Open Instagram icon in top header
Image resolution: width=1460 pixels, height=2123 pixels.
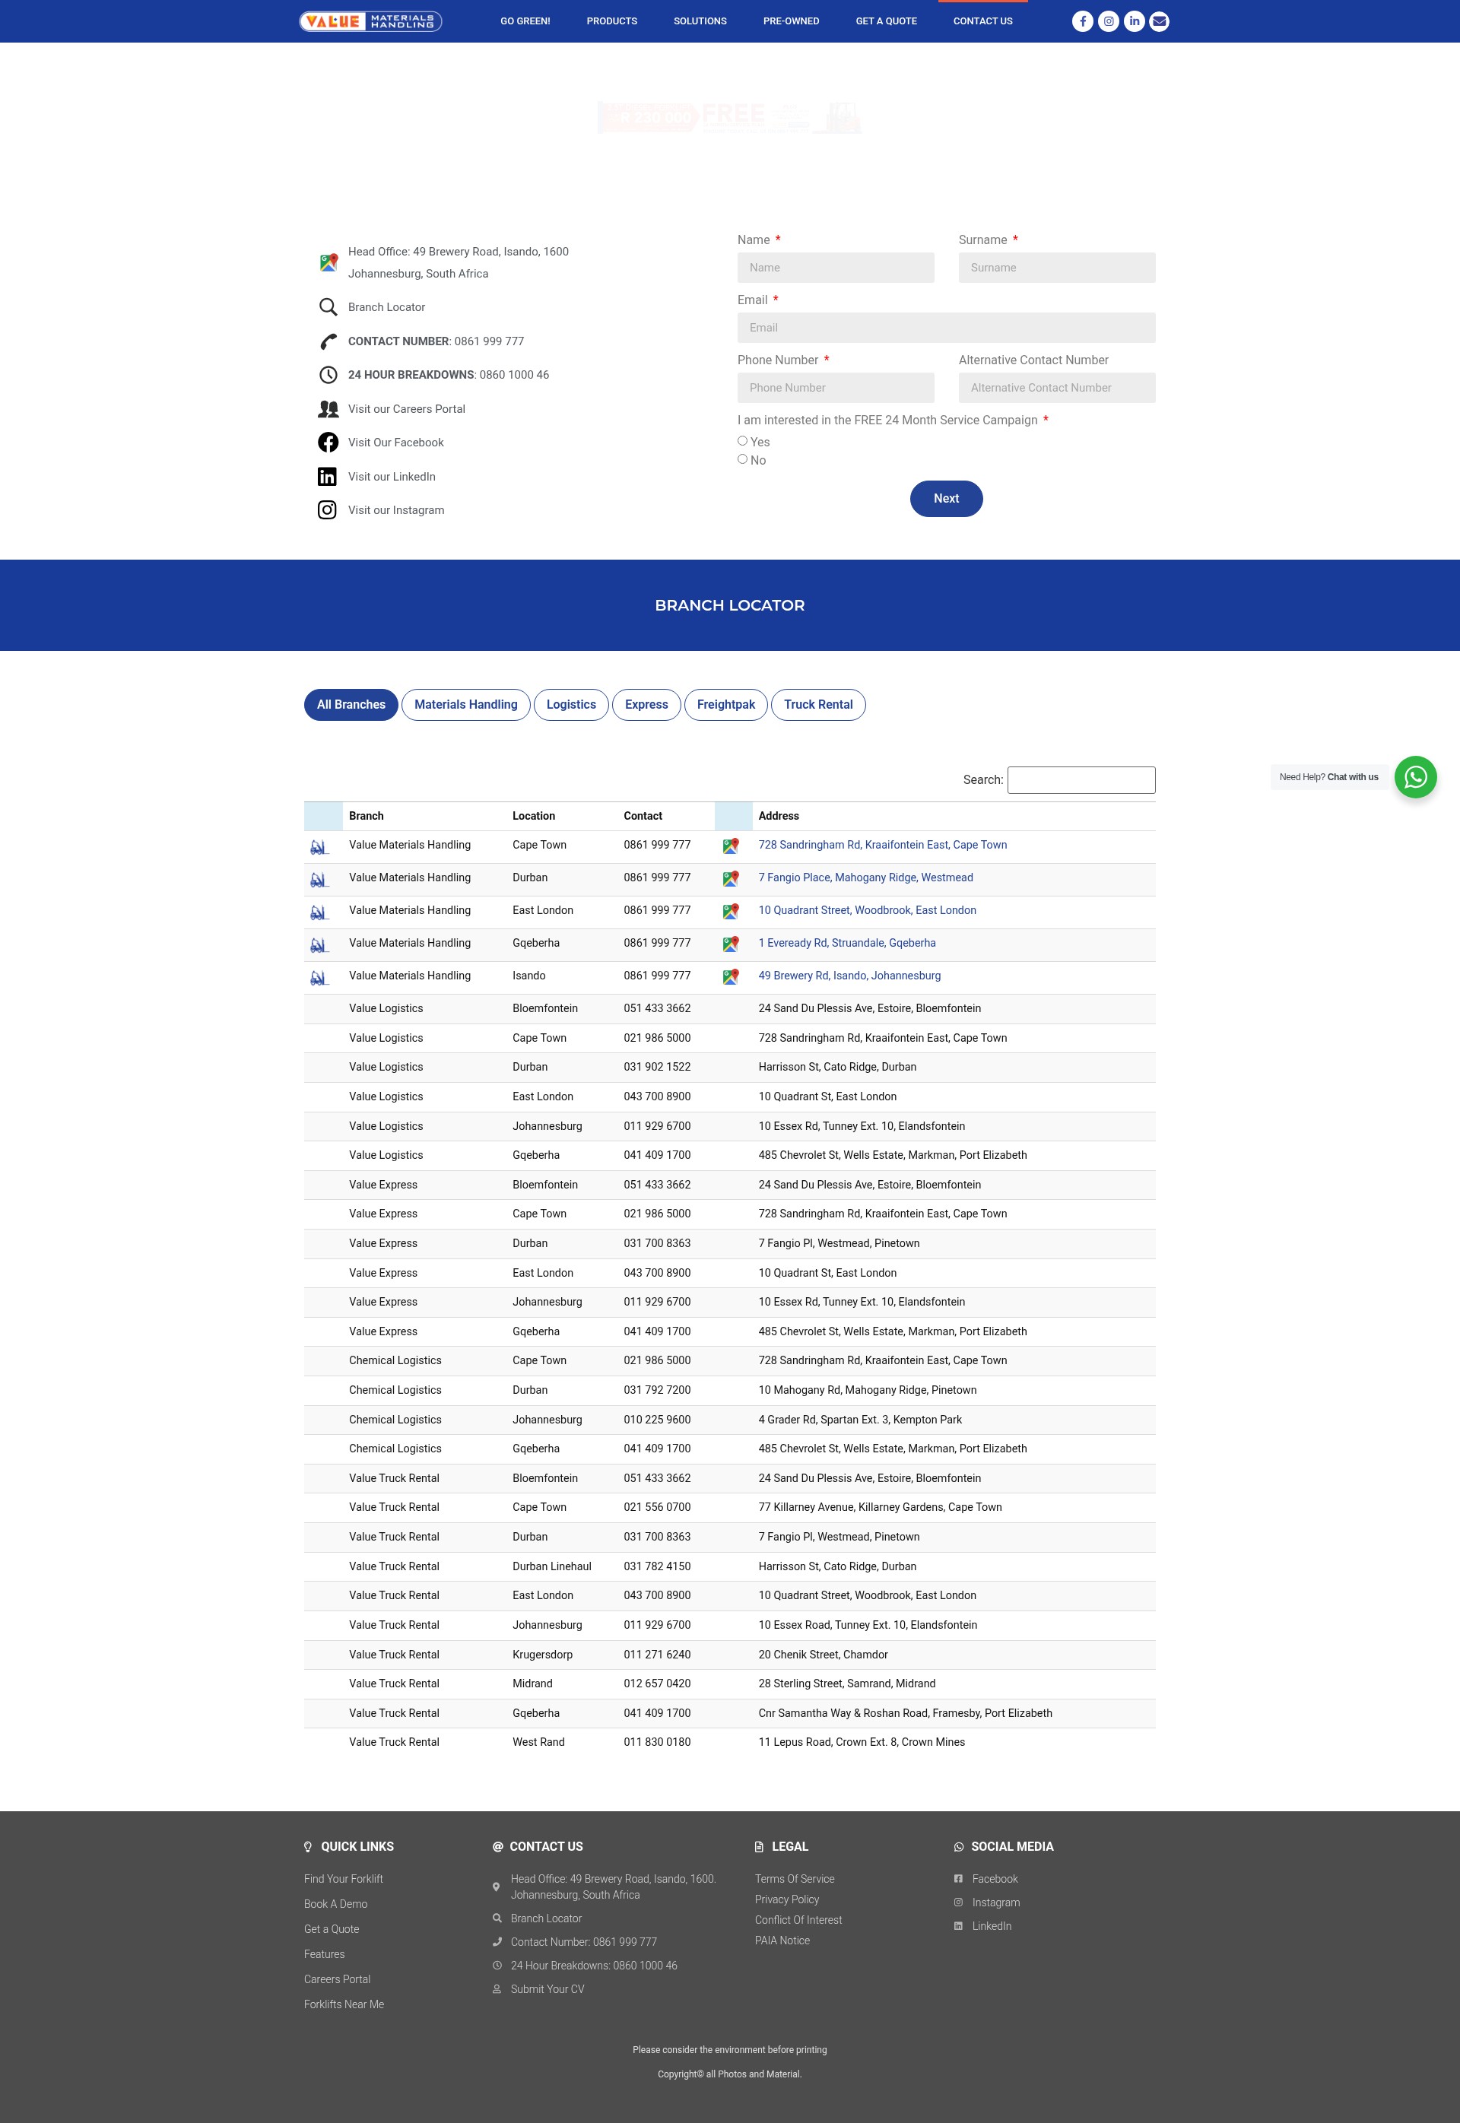(x=1108, y=21)
